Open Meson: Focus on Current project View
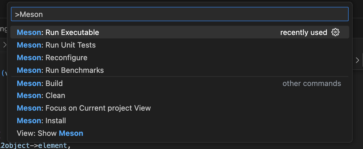 coord(84,108)
